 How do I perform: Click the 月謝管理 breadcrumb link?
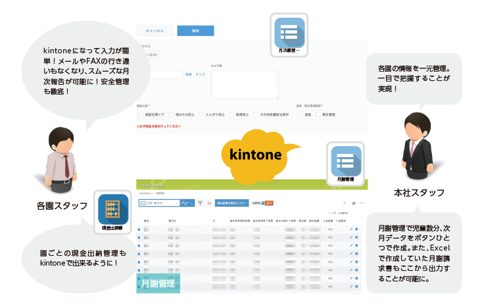coord(160,193)
